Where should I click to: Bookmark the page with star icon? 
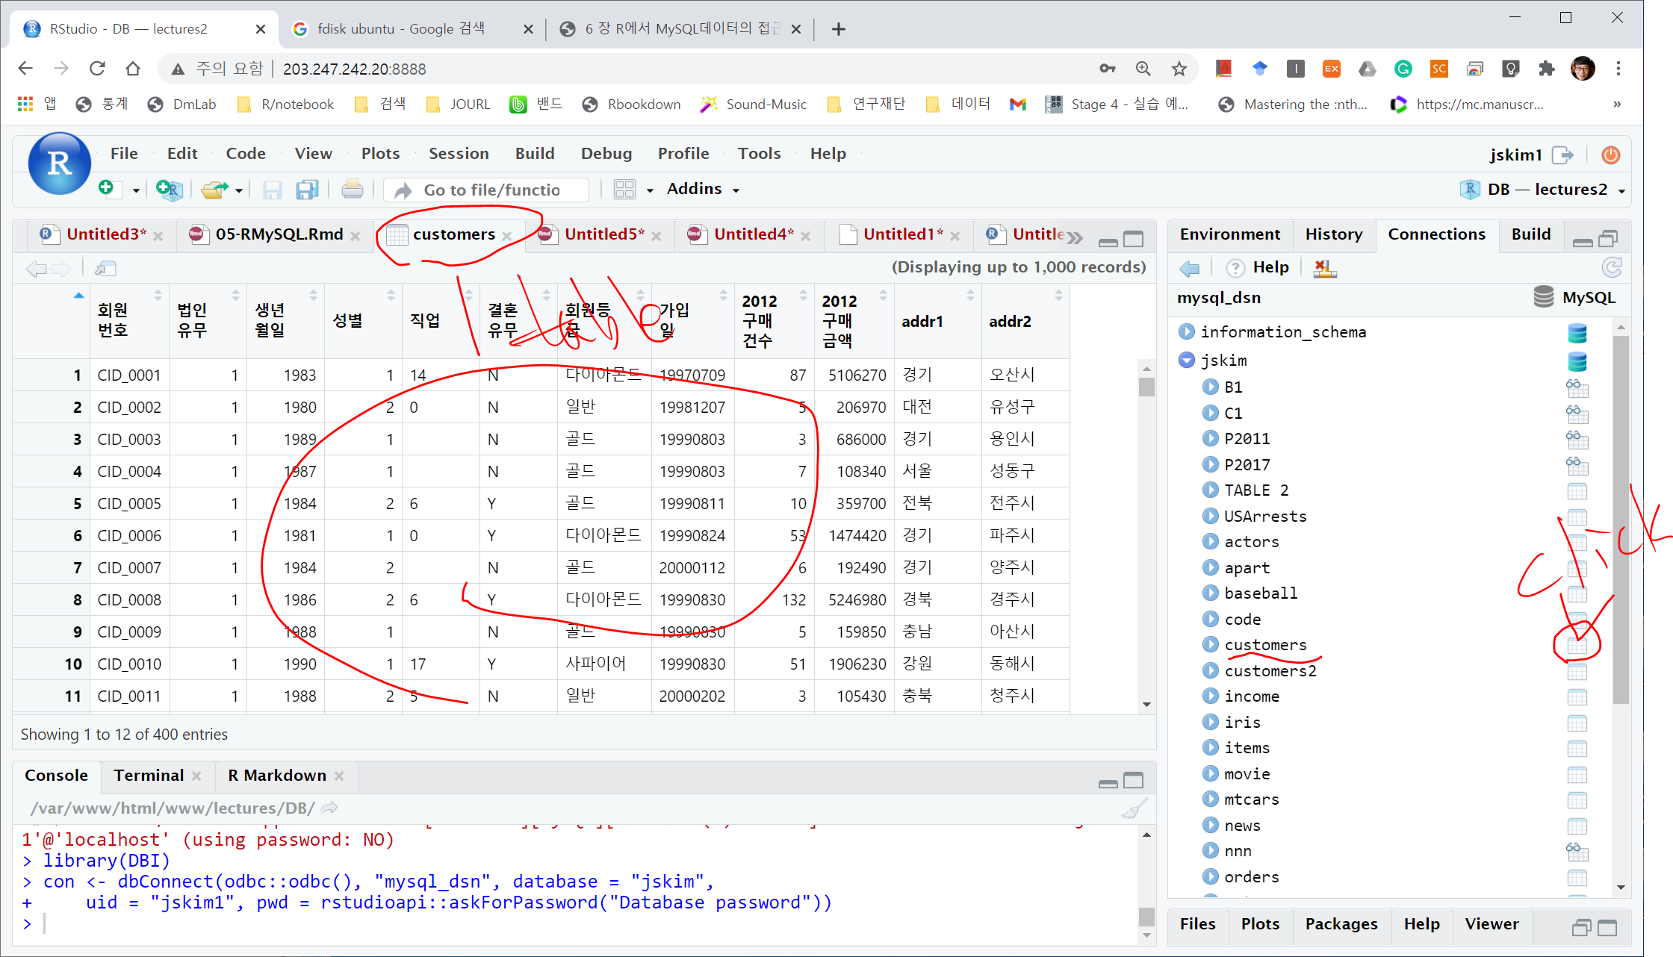pos(1179,69)
